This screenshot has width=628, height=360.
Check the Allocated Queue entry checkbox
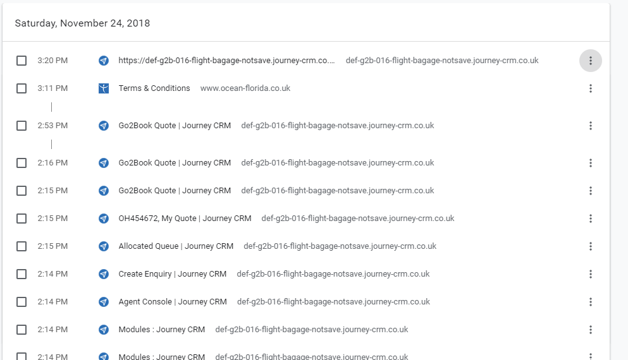pyautogui.click(x=22, y=246)
